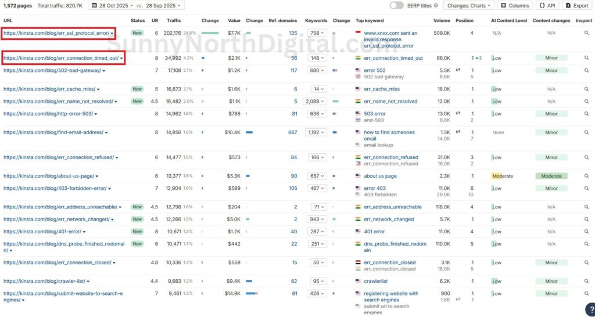Open the help bubble icon

pyautogui.click(x=590, y=309)
